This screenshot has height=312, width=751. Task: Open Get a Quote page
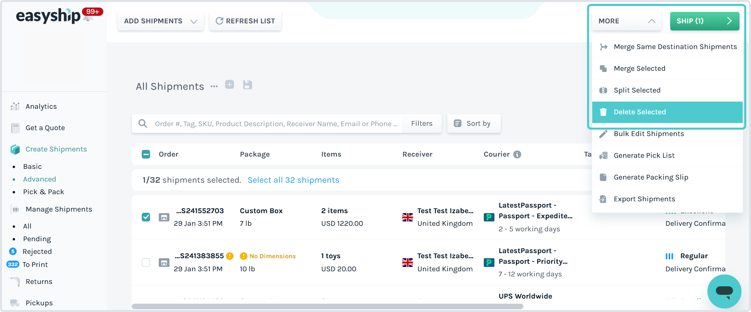[45, 128]
